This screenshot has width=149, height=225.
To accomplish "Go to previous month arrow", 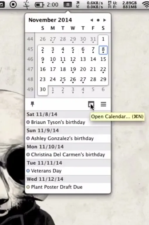I will click(x=91, y=20).
